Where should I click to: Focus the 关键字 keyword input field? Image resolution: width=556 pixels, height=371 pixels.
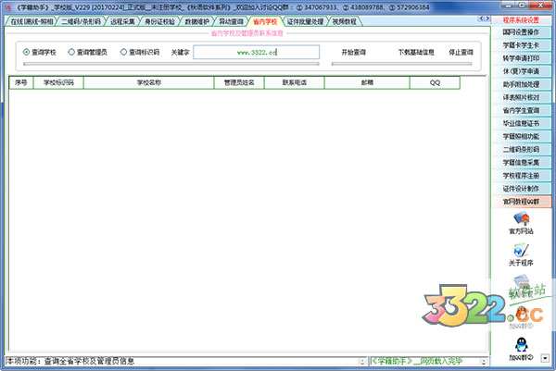tap(257, 53)
